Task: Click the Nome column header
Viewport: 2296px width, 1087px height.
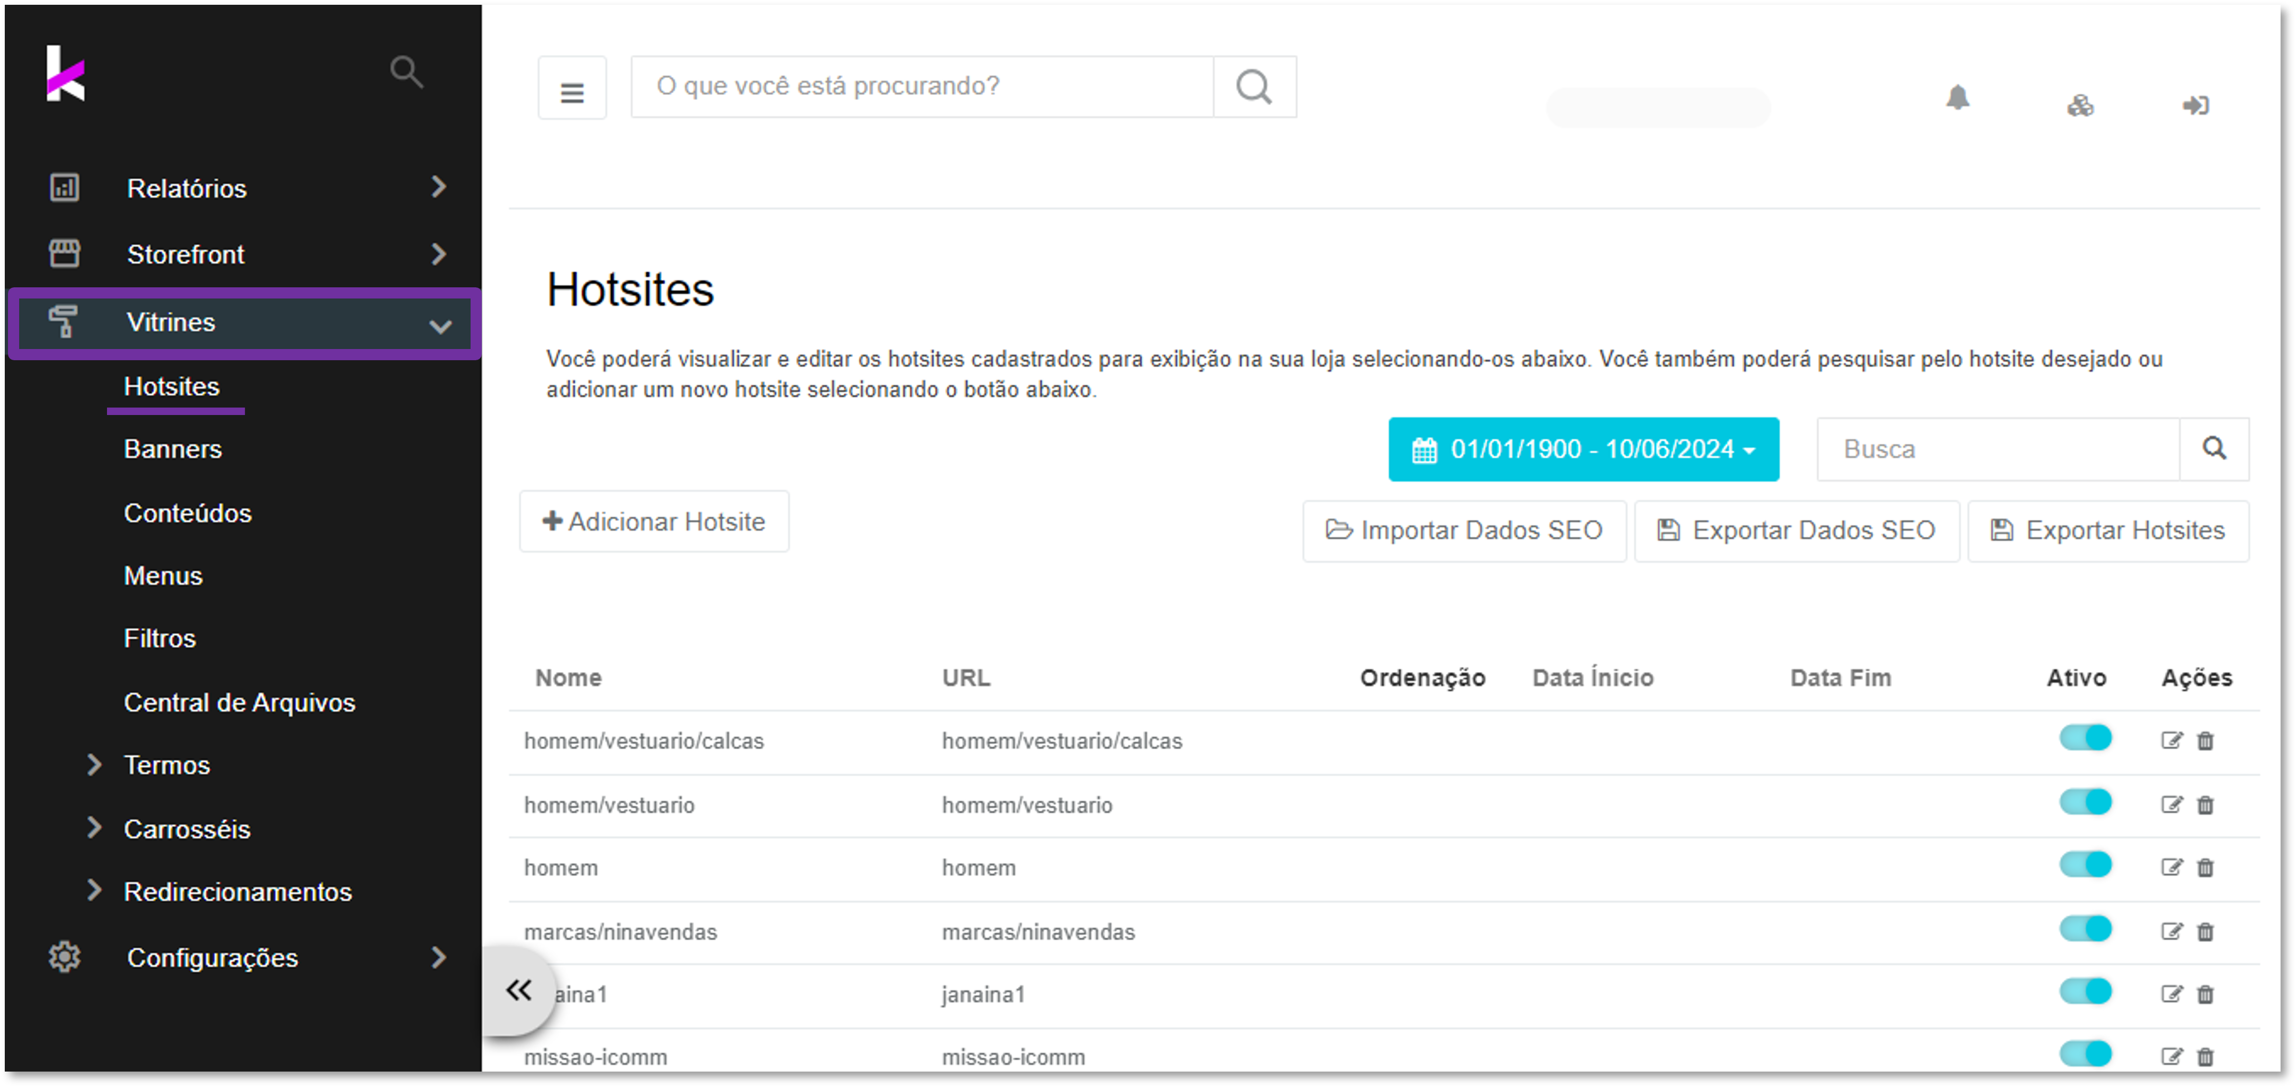Action: tap(569, 678)
